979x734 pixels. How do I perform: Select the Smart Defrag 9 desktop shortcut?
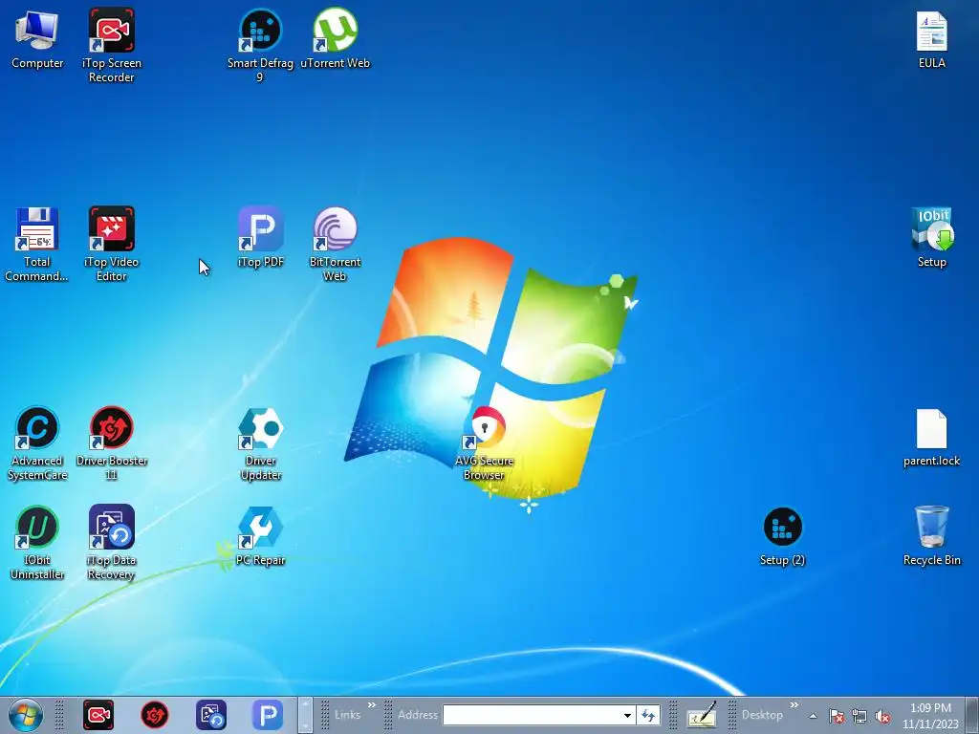tap(260, 46)
